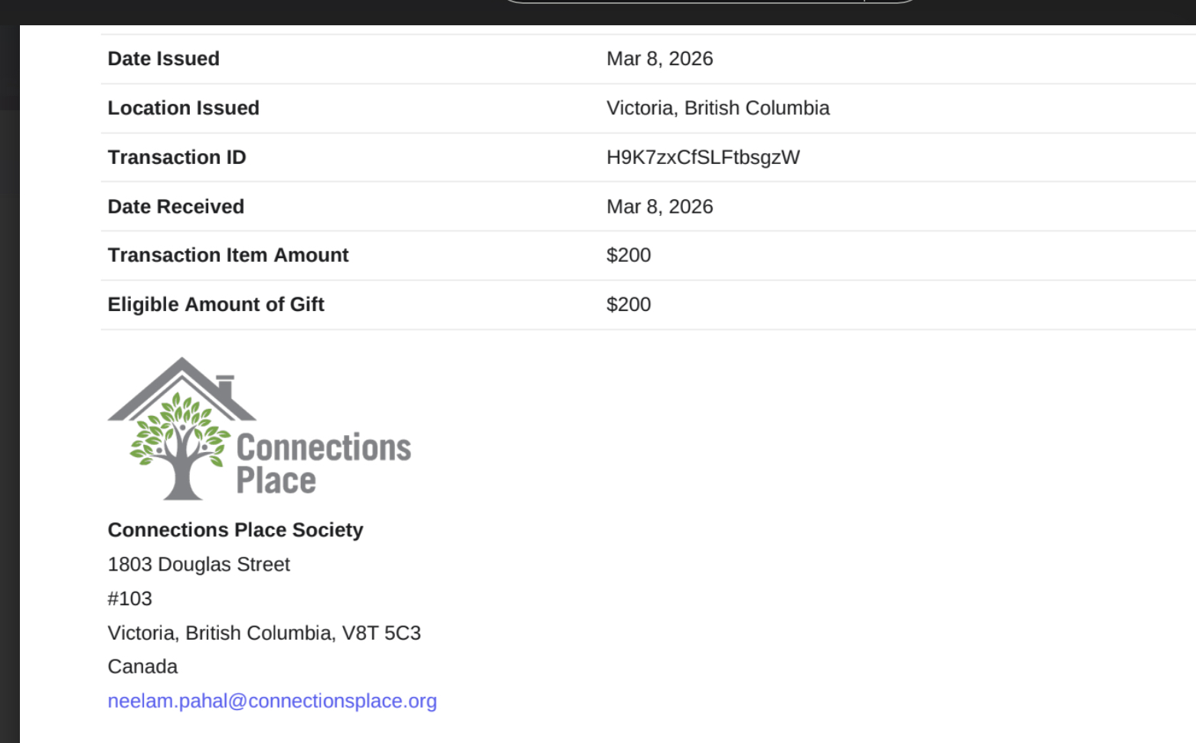Select the $200 Eligible Amount of Gift value
The width and height of the screenshot is (1196, 743).
pos(628,305)
